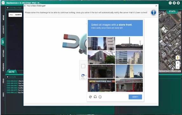Click the Street View pegman icon on map
Screen dimensions: 182x115
[x=178, y=58]
